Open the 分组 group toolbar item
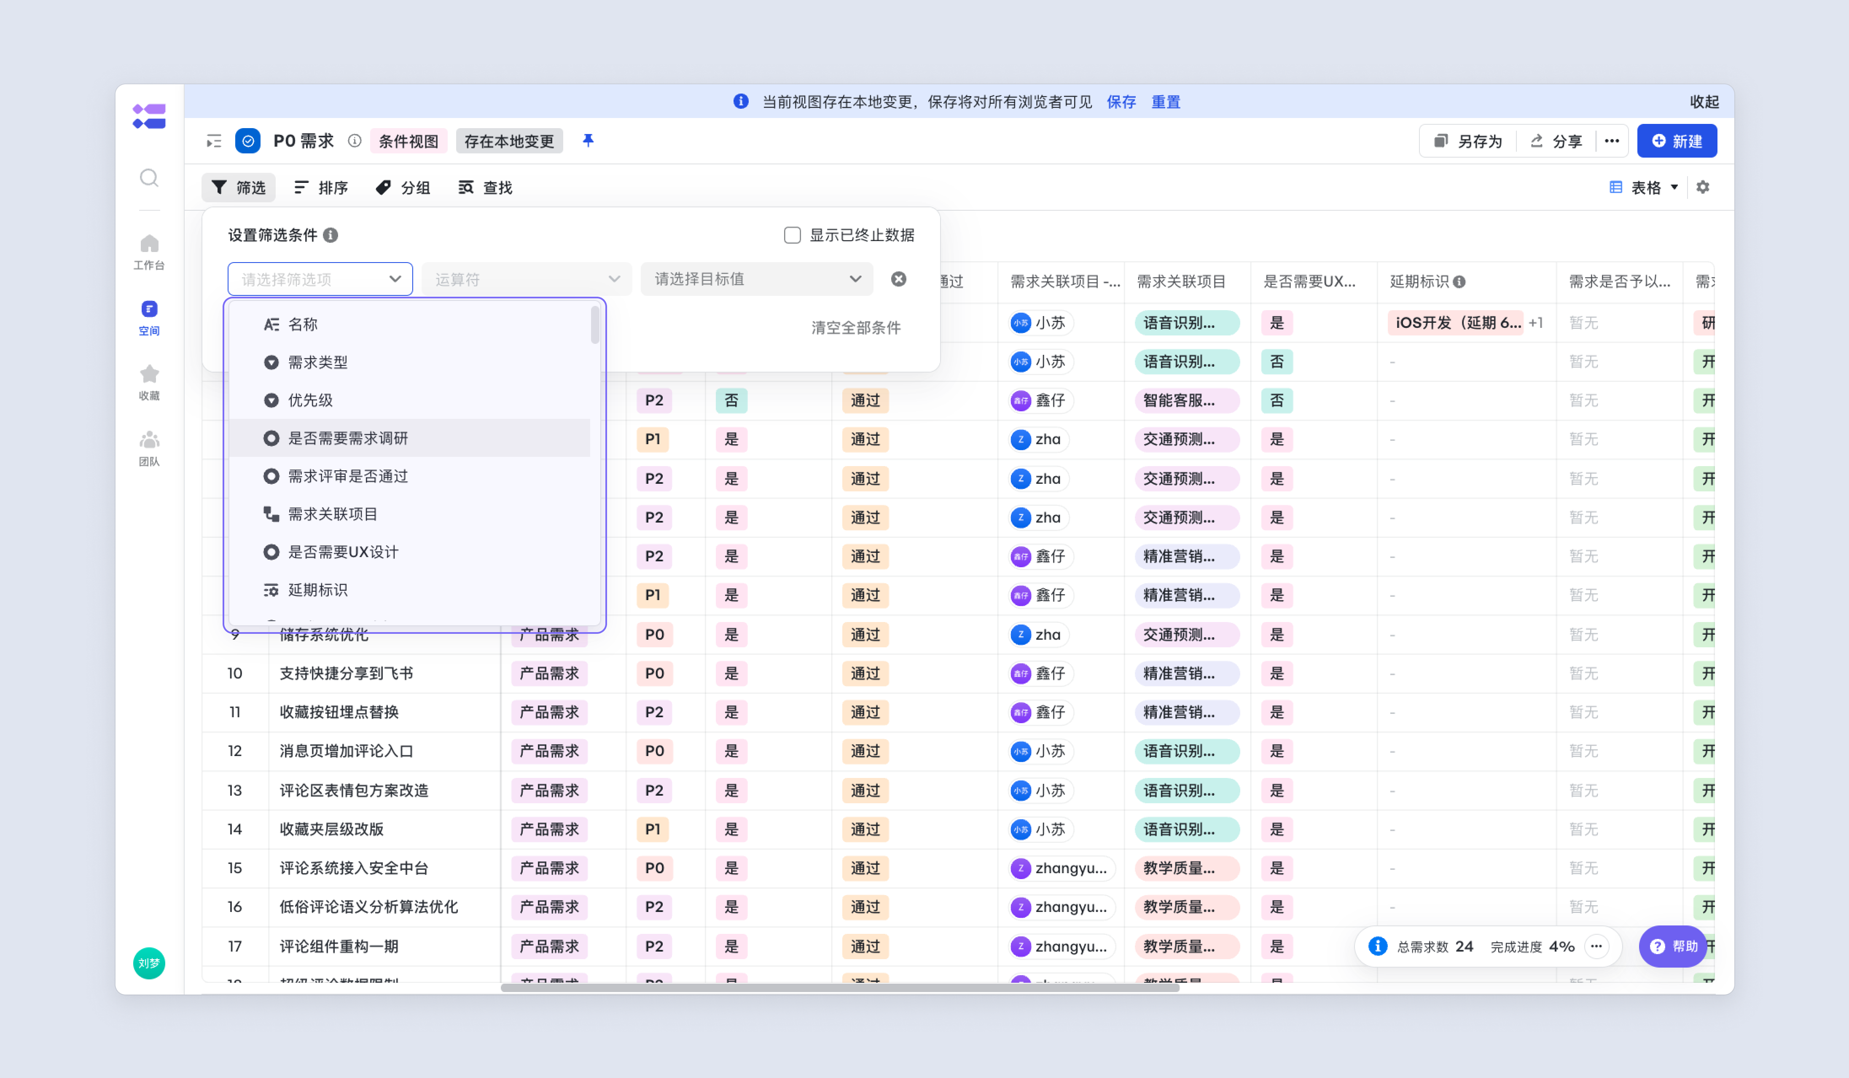Screen dimensions: 1849x1078 [403, 187]
